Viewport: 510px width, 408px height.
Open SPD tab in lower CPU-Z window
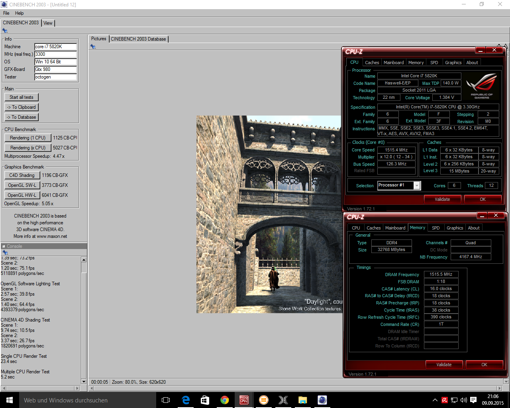[x=436, y=228]
